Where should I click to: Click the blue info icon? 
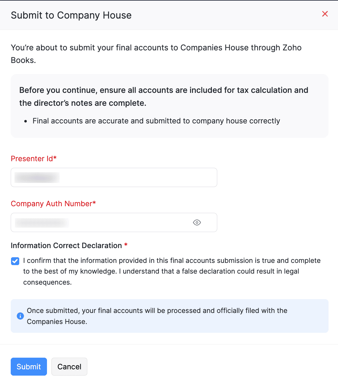20,316
